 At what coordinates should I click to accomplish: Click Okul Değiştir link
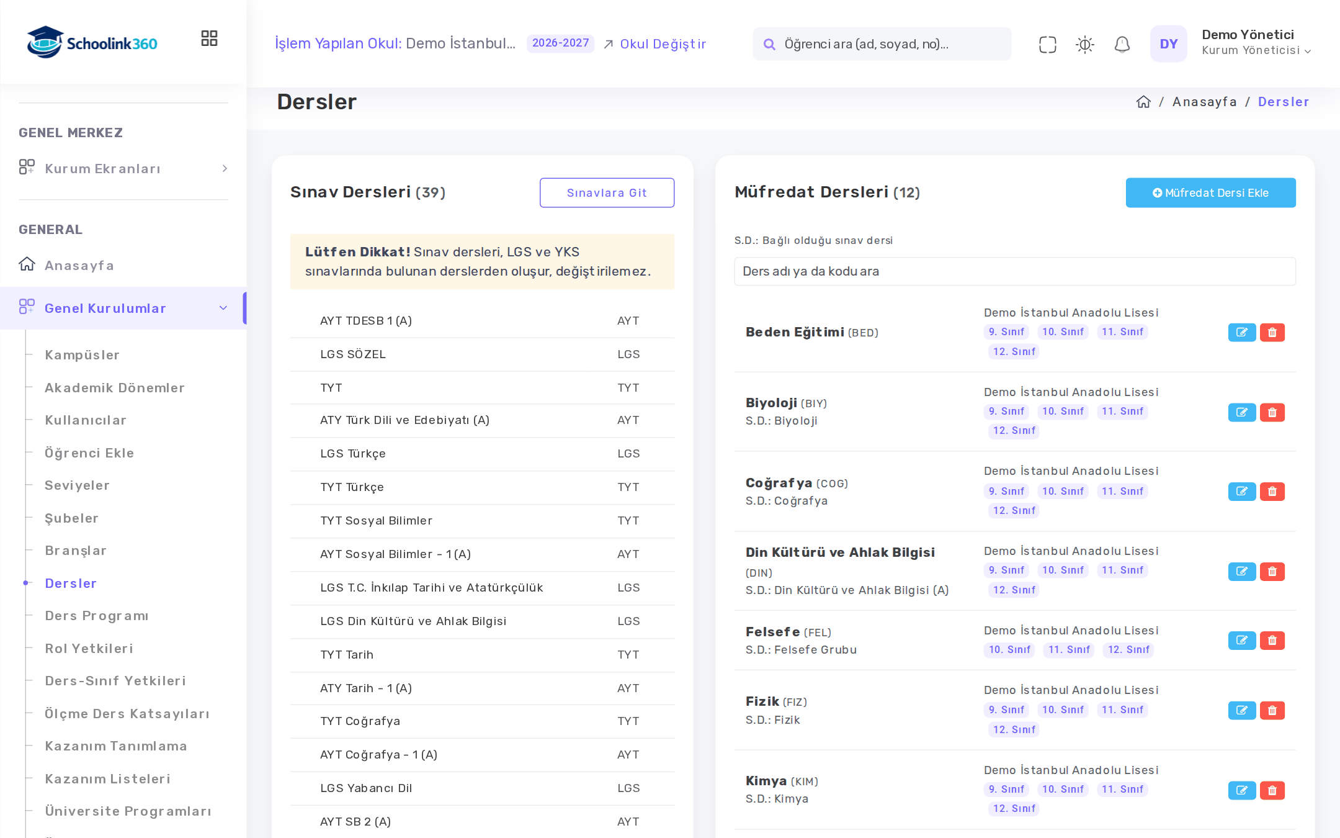click(x=655, y=44)
